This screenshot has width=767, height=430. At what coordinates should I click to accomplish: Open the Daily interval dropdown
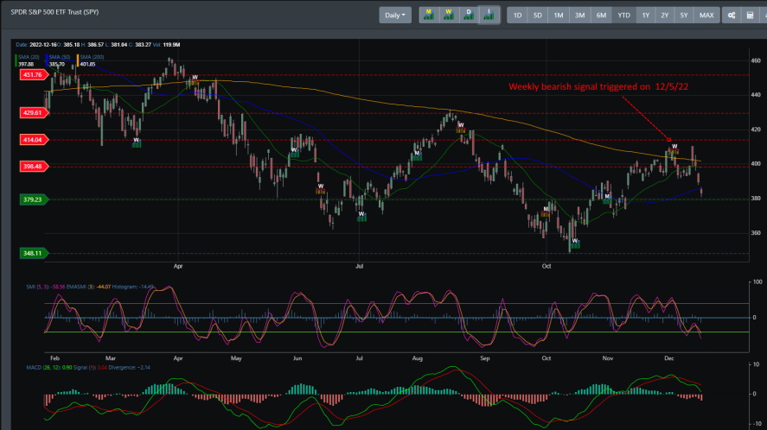tap(395, 16)
